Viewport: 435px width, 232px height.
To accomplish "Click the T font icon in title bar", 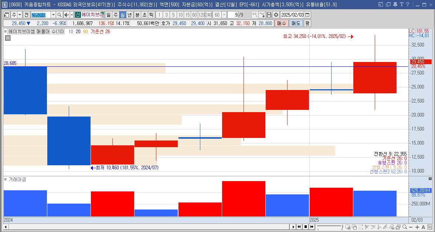I will pyautogui.click(x=401, y=4).
